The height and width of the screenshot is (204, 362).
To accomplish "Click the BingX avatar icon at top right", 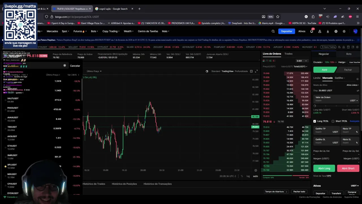I will tap(355, 31).
